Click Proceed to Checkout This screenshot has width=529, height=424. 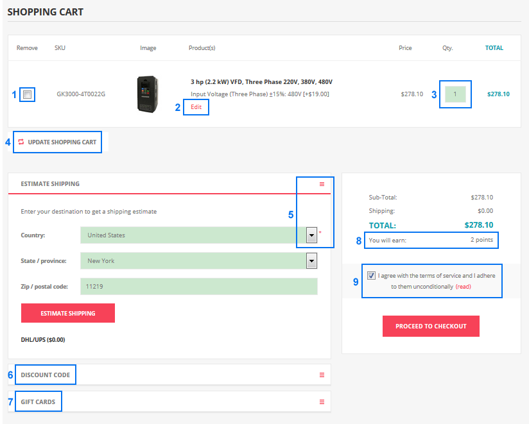pyautogui.click(x=431, y=326)
